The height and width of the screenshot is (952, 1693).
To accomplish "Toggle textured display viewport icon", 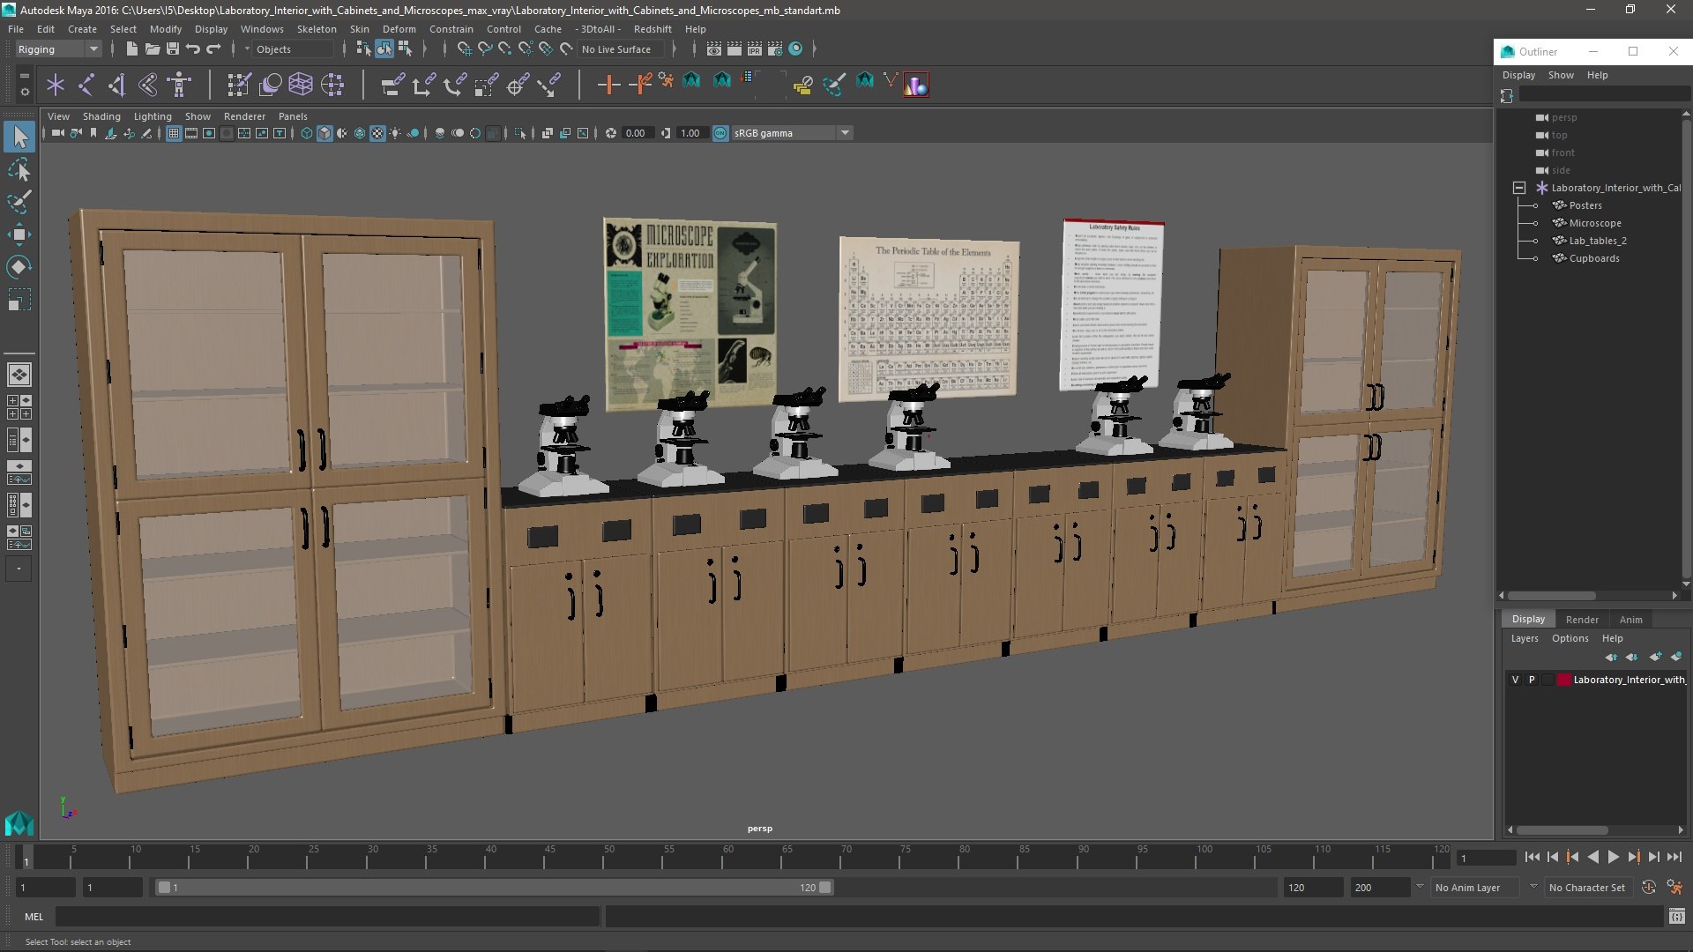I will pos(377,133).
